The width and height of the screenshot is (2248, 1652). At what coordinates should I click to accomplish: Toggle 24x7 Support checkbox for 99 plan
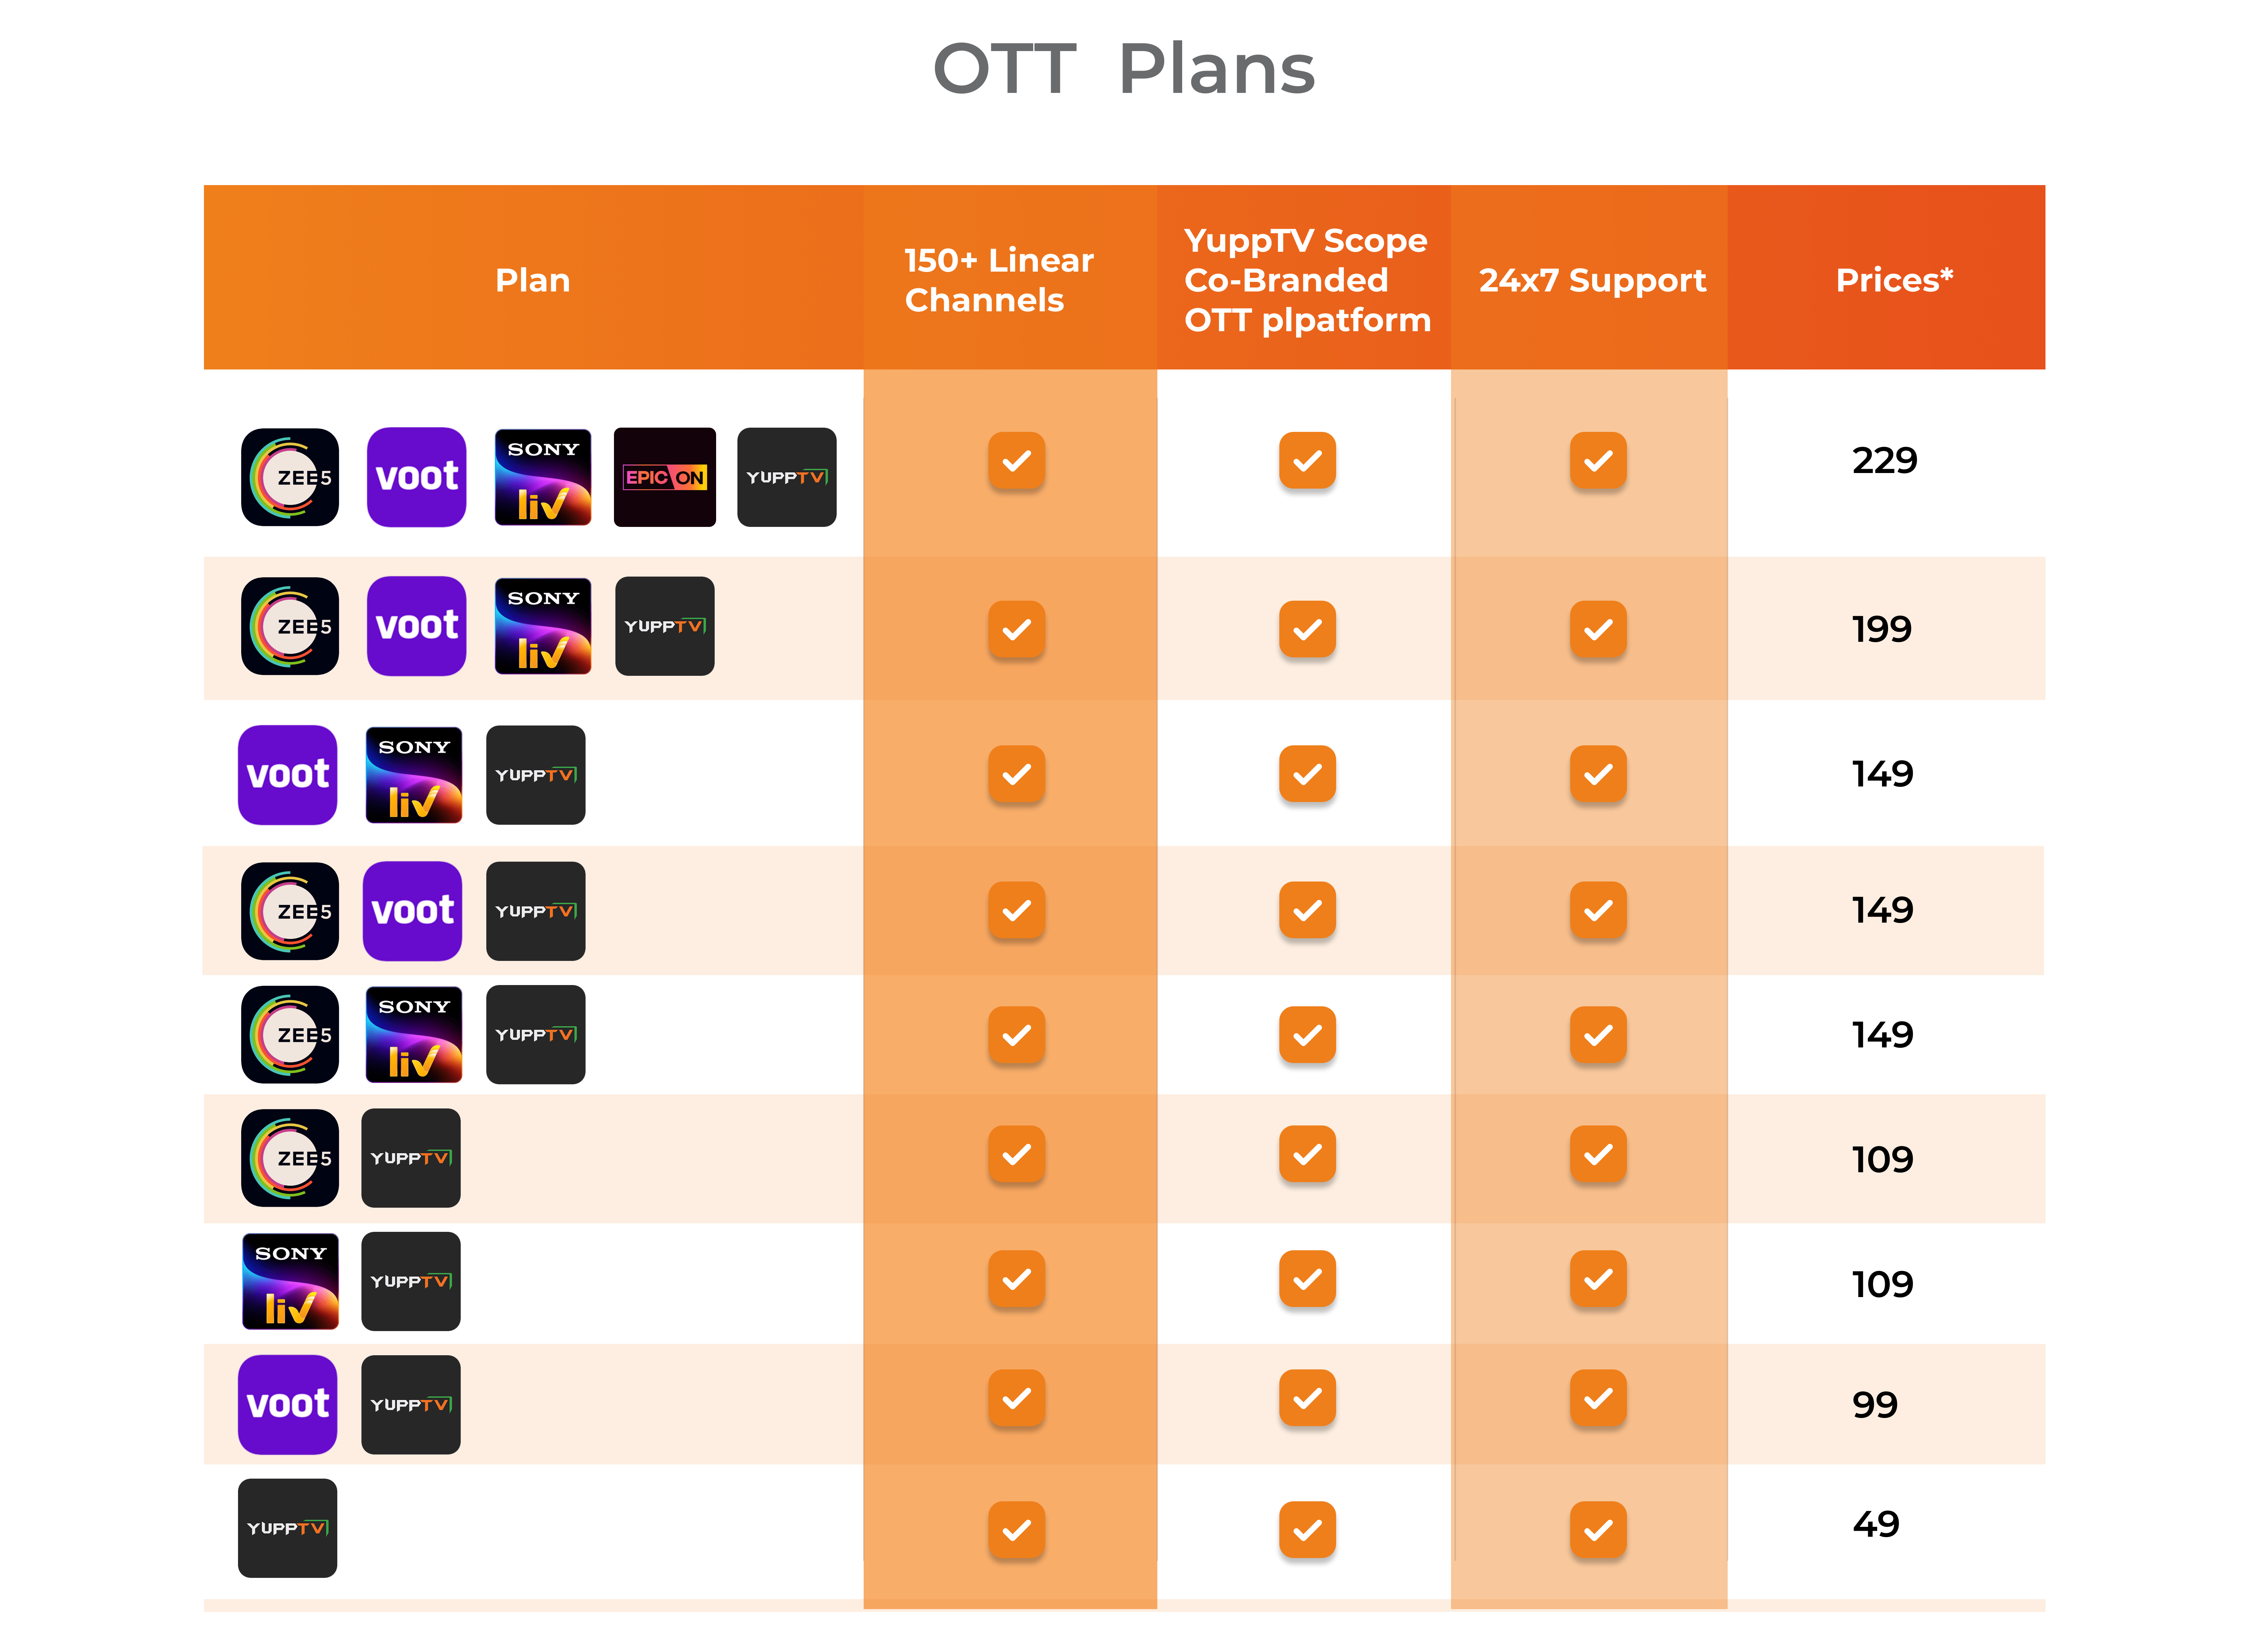(x=1598, y=1398)
